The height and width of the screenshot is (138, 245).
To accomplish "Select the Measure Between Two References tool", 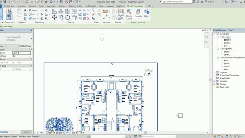I will [x=105, y=17].
